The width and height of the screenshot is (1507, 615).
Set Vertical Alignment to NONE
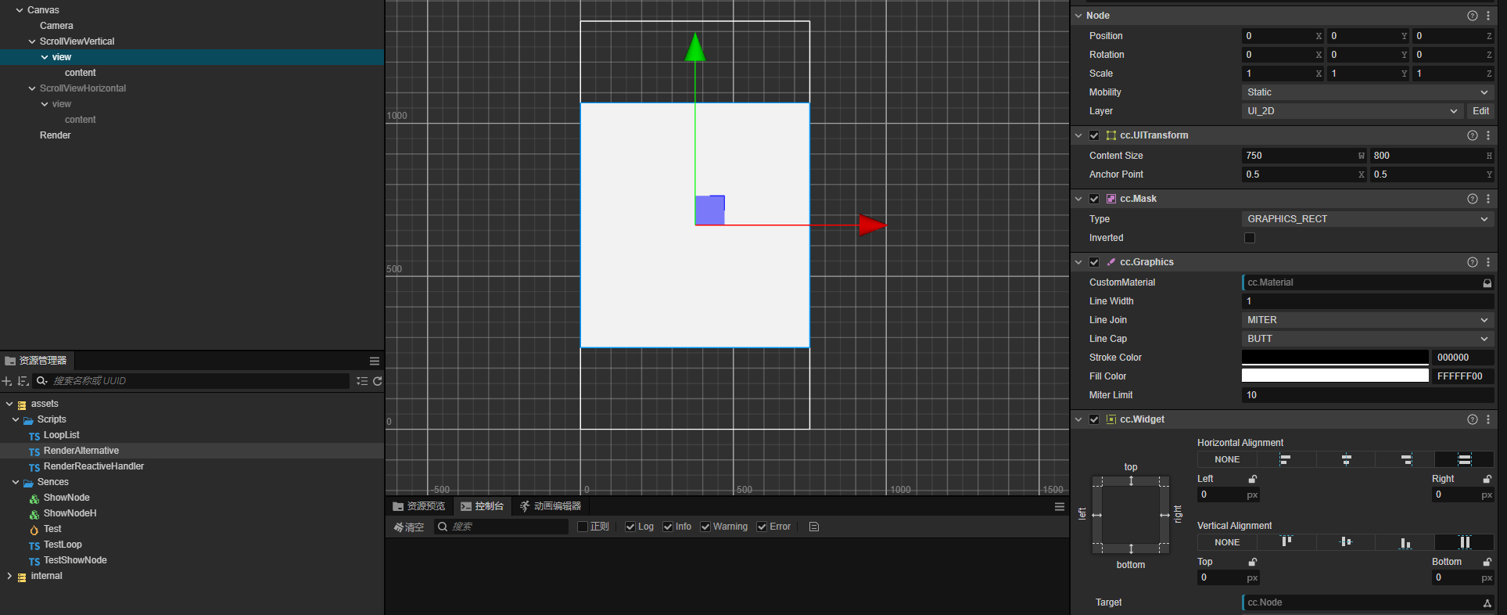pyautogui.click(x=1227, y=542)
